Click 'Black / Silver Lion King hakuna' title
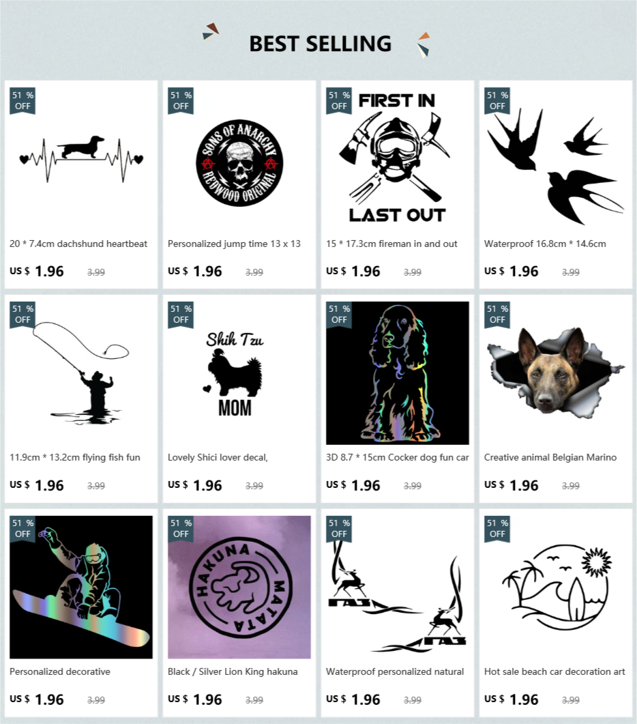The height and width of the screenshot is (724, 637). (233, 672)
